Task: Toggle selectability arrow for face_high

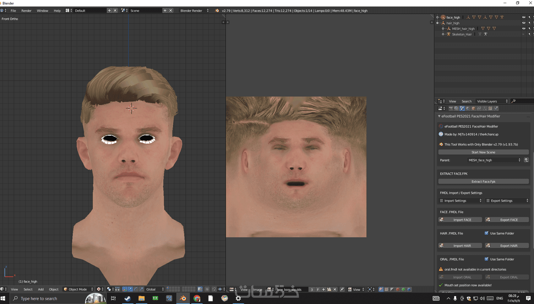Action: pos(529,17)
